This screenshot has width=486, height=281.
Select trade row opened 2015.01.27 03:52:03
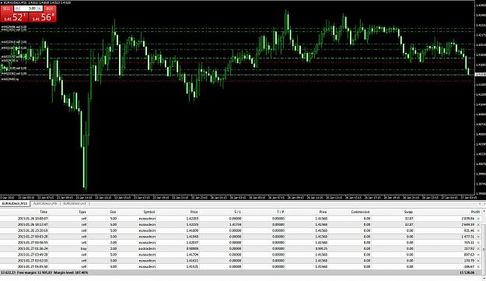pos(241,261)
